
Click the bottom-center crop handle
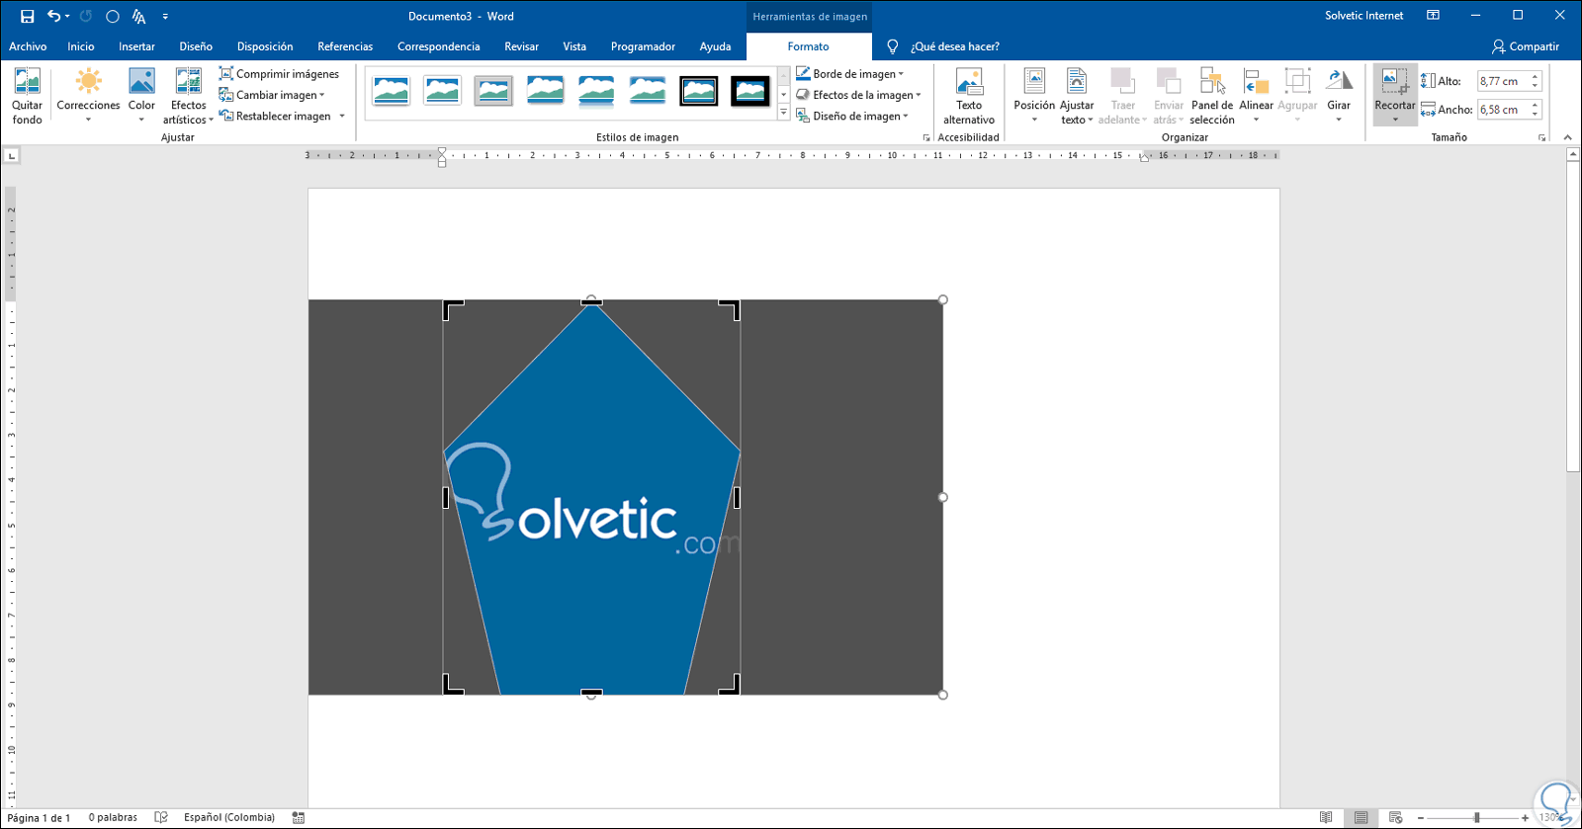click(x=591, y=692)
